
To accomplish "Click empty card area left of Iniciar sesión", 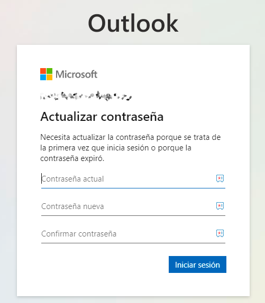I will pyautogui.click(x=105, y=264).
